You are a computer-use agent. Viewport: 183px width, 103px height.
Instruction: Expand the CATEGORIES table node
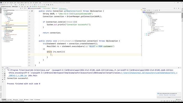[x=149, y=19]
